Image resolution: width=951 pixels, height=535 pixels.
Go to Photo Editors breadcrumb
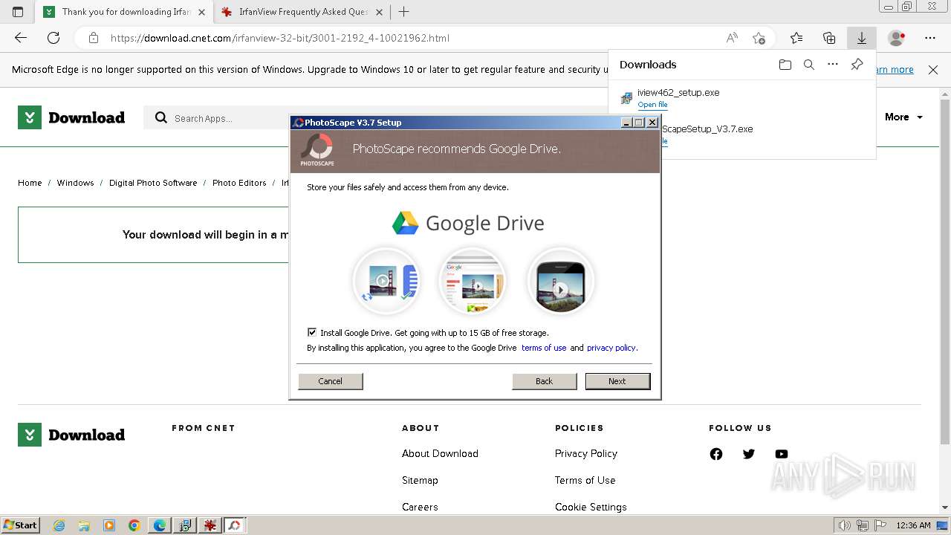point(239,183)
